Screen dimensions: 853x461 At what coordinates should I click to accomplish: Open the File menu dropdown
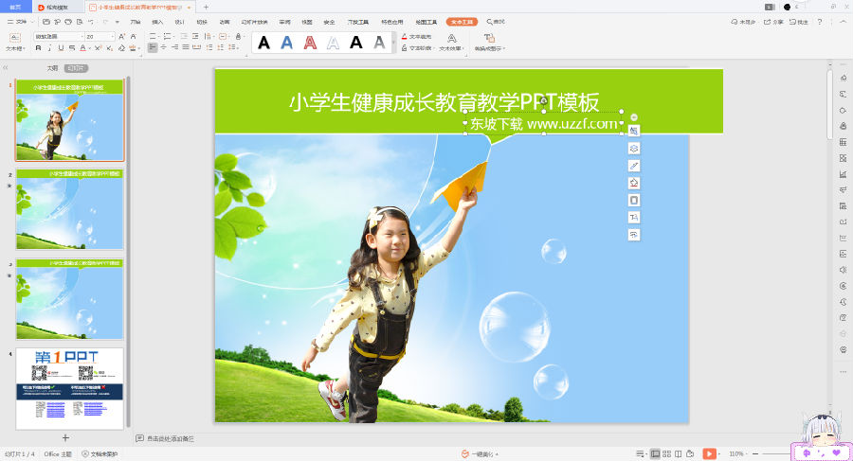[x=21, y=22]
